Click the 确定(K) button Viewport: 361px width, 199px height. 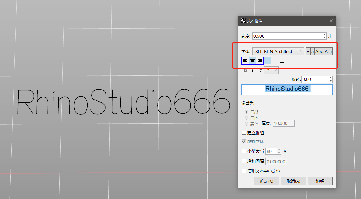point(267,181)
